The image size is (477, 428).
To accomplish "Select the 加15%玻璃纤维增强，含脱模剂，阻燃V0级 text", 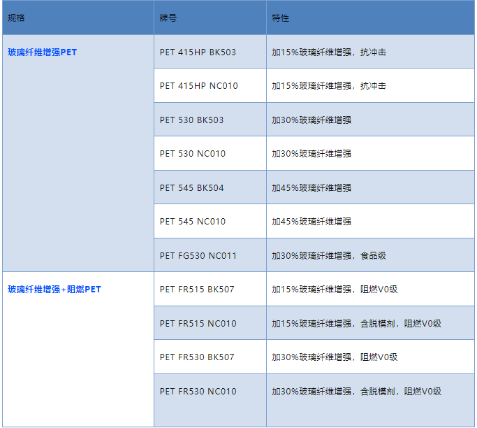I will pos(356,324).
